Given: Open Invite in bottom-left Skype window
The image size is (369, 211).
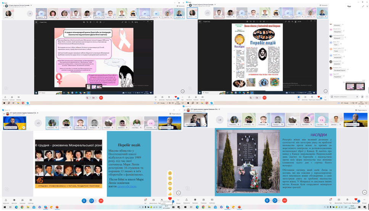Looking at the screenshot, I should point(6,201).
